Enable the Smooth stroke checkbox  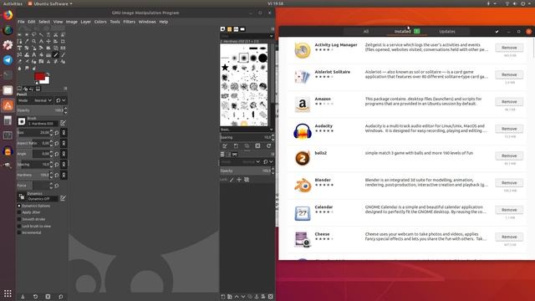[19, 219]
